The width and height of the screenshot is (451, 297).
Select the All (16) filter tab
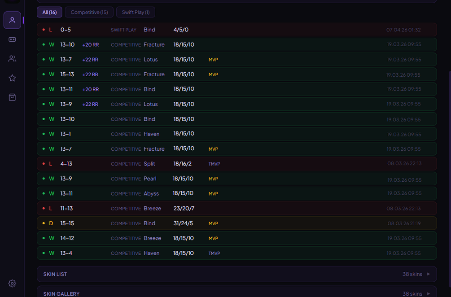pos(49,12)
